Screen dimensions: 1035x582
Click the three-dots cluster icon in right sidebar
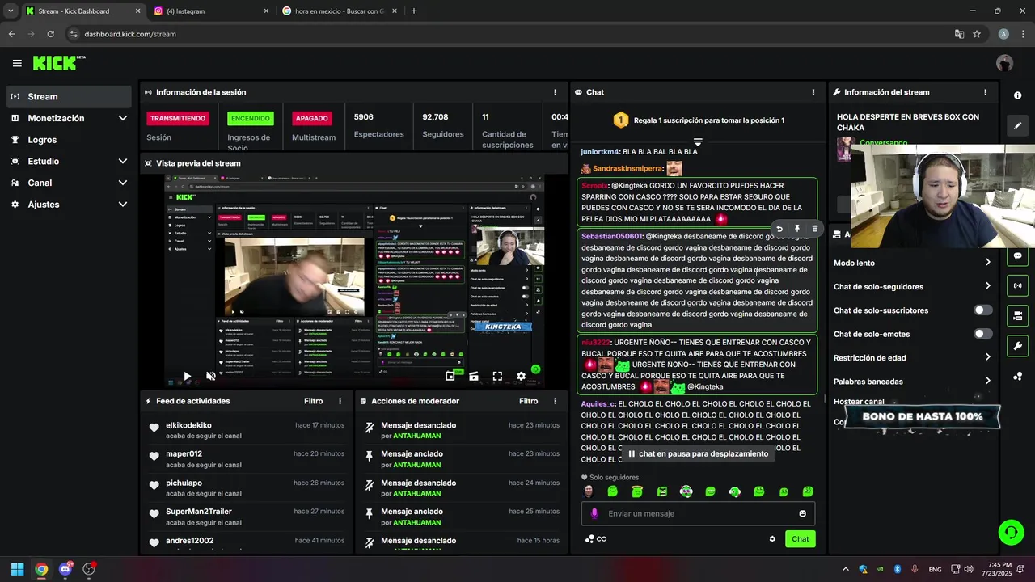[x=1017, y=376]
